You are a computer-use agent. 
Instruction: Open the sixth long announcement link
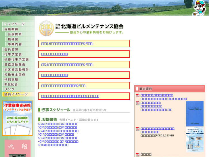[70, 96]
